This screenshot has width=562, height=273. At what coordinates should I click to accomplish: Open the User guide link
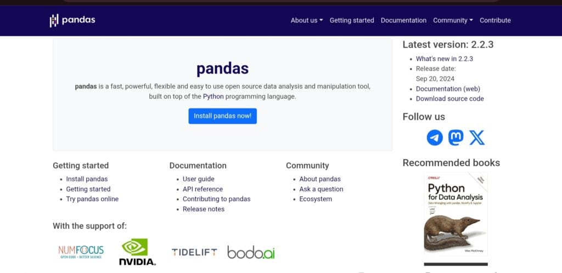pos(198,179)
